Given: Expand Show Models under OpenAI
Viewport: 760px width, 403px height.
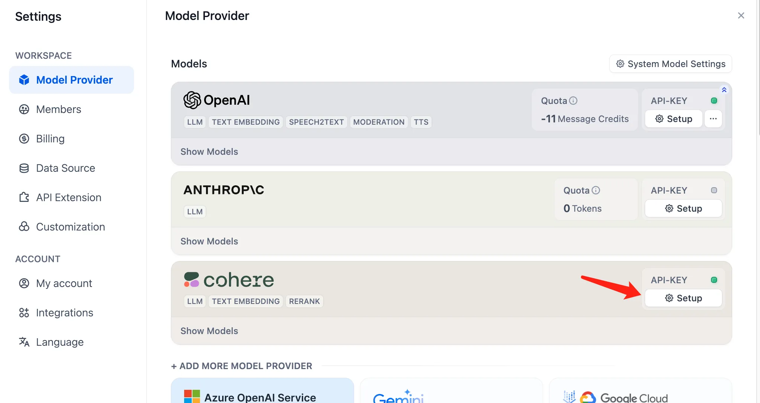Looking at the screenshot, I should point(209,151).
